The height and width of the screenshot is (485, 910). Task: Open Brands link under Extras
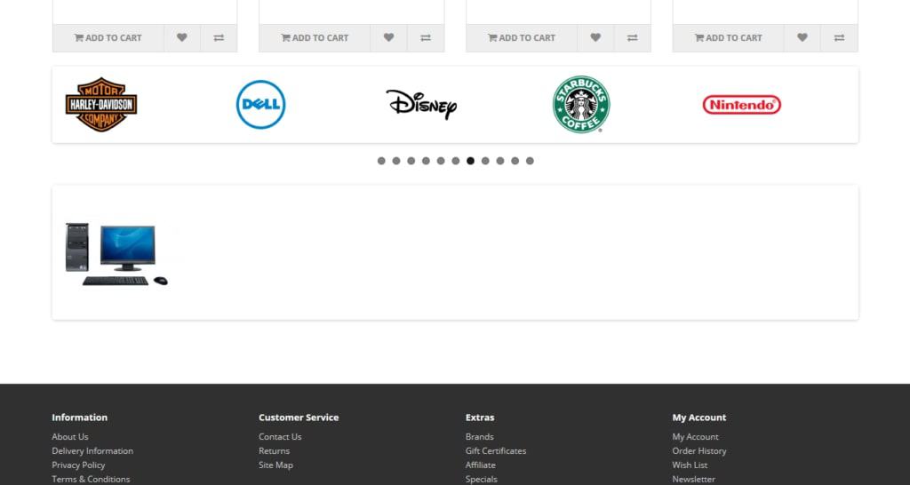[x=479, y=437]
